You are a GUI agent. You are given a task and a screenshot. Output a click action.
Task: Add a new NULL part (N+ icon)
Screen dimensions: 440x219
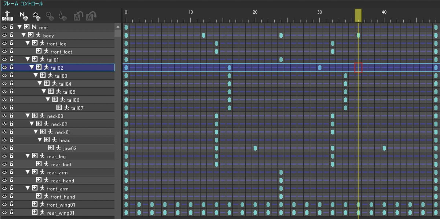click(x=24, y=16)
